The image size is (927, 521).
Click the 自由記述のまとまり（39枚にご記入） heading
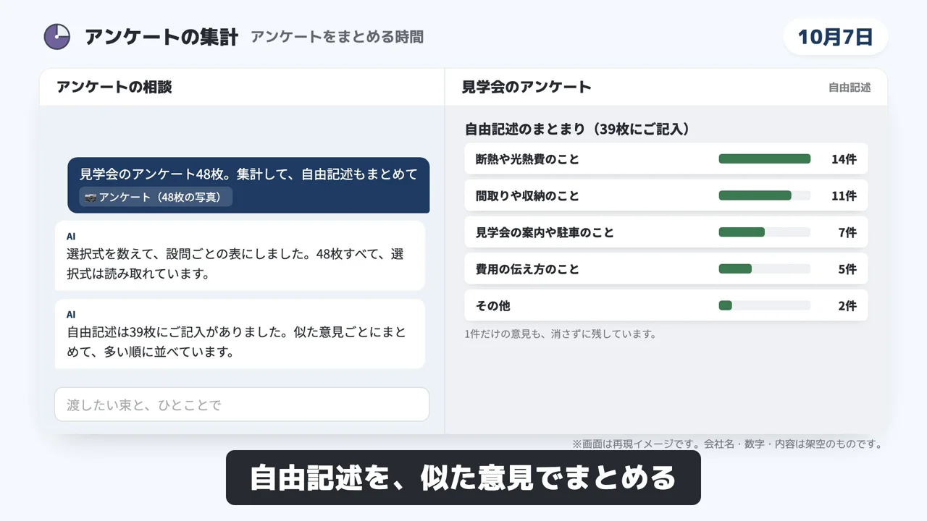point(577,130)
